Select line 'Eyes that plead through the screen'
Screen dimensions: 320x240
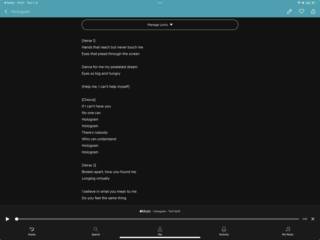click(x=111, y=54)
